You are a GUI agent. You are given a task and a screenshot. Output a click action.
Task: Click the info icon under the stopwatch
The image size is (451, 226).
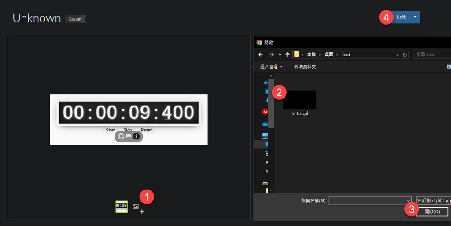pyautogui.click(x=136, y=136)
